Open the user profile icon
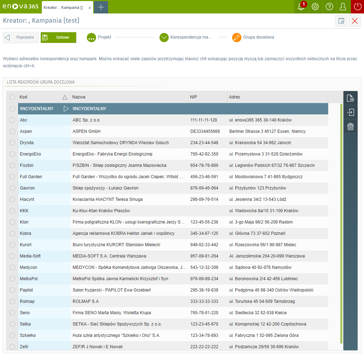The width and height of the screenshot is (364, 356). [343, 7]
